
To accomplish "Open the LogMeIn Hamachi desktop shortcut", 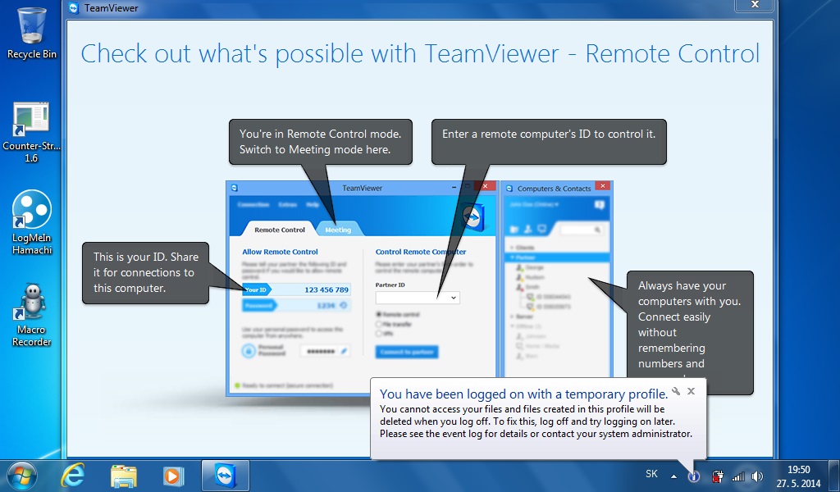I will pyautogui.click(x=32, y=221).
